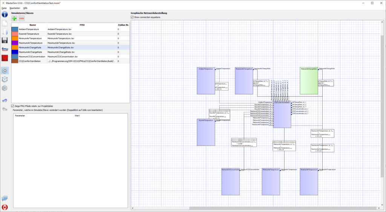Click the Parameter column header
Image resolution: width=386 pixels, height=212 pixels.
(x=20, y=115)
